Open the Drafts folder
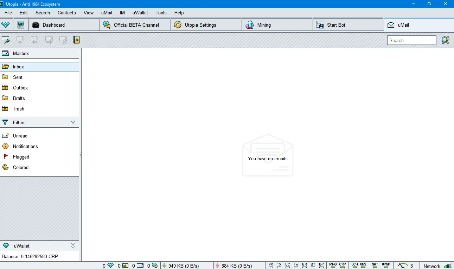Screen dimensions: 454x269 point(39,98)
